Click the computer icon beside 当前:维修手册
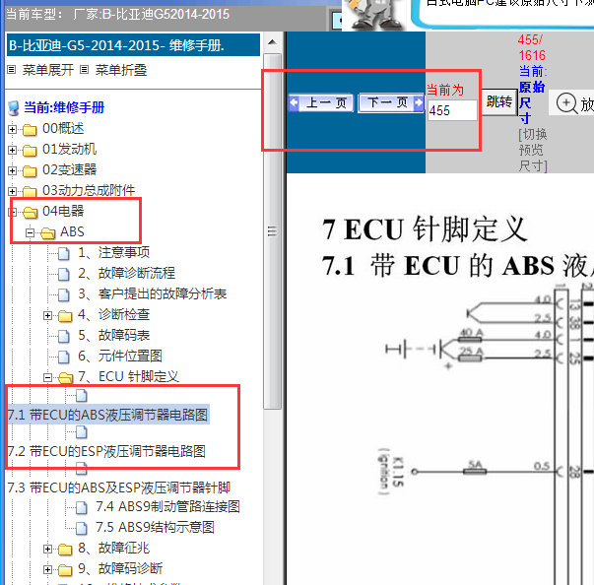 [14, 108]
